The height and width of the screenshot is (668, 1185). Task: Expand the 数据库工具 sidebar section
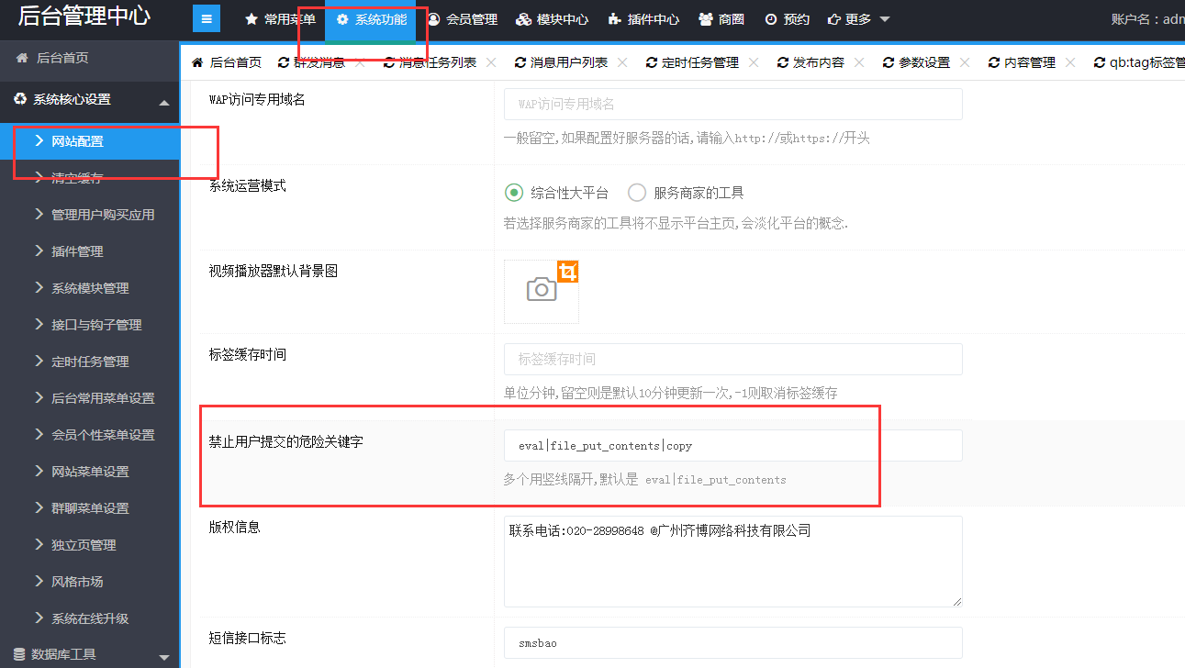[x=163, y=656]
